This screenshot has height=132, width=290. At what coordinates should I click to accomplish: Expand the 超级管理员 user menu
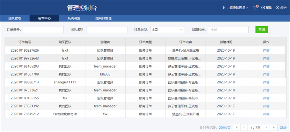[x=238, y=8]
